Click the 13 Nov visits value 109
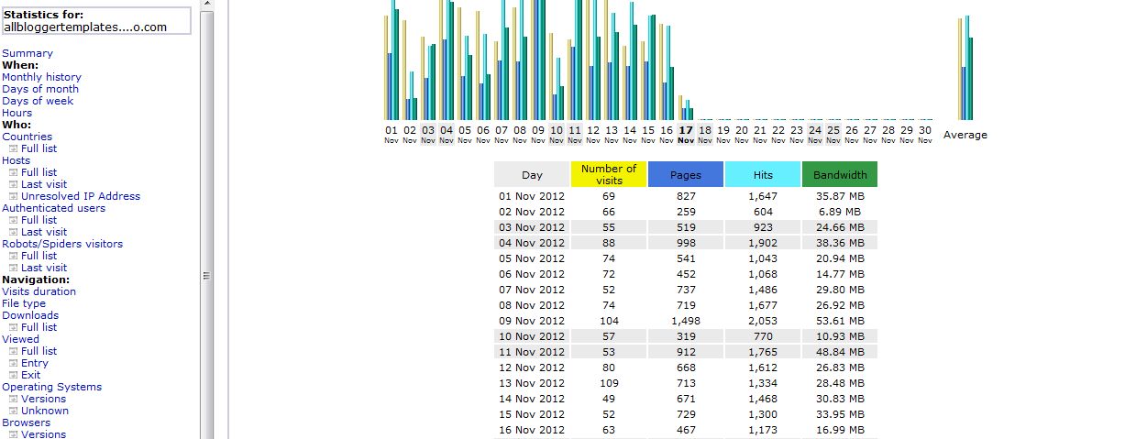The image size is (1125, 439). click(x=609, y=383)
